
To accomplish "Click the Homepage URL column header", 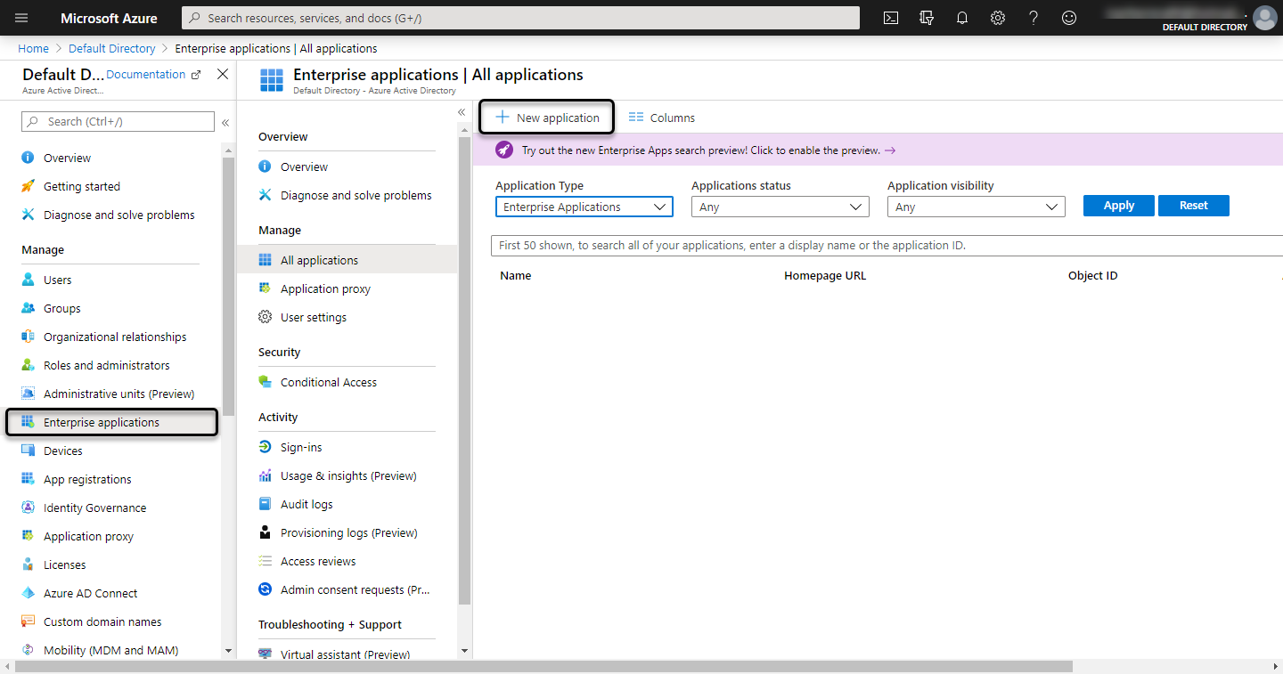I will (825, 276).
